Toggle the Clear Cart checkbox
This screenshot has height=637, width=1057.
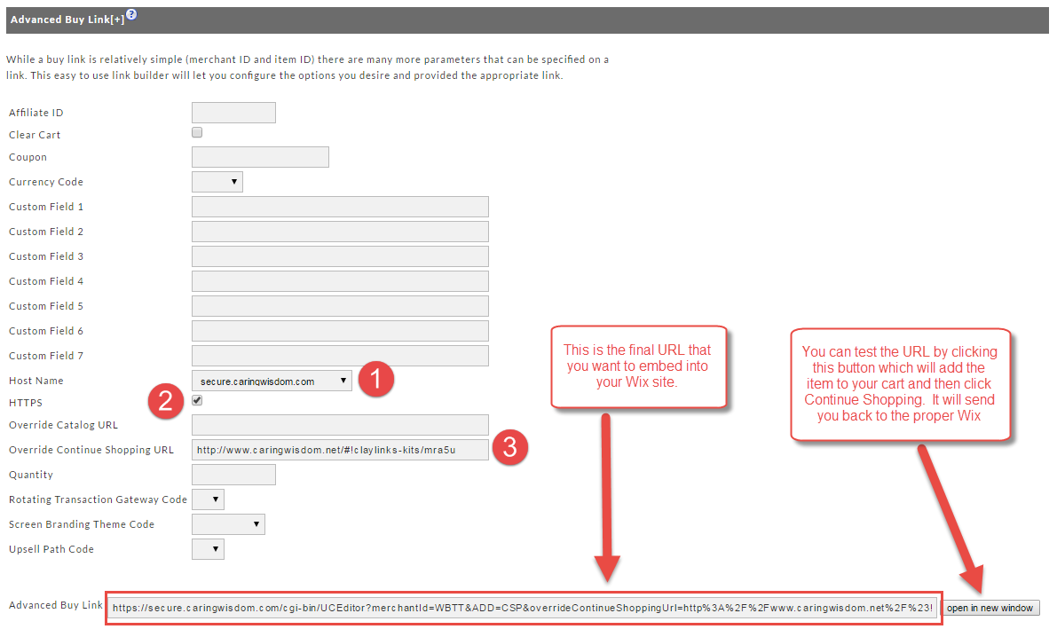pyautogui.click(x=197, y=132)
